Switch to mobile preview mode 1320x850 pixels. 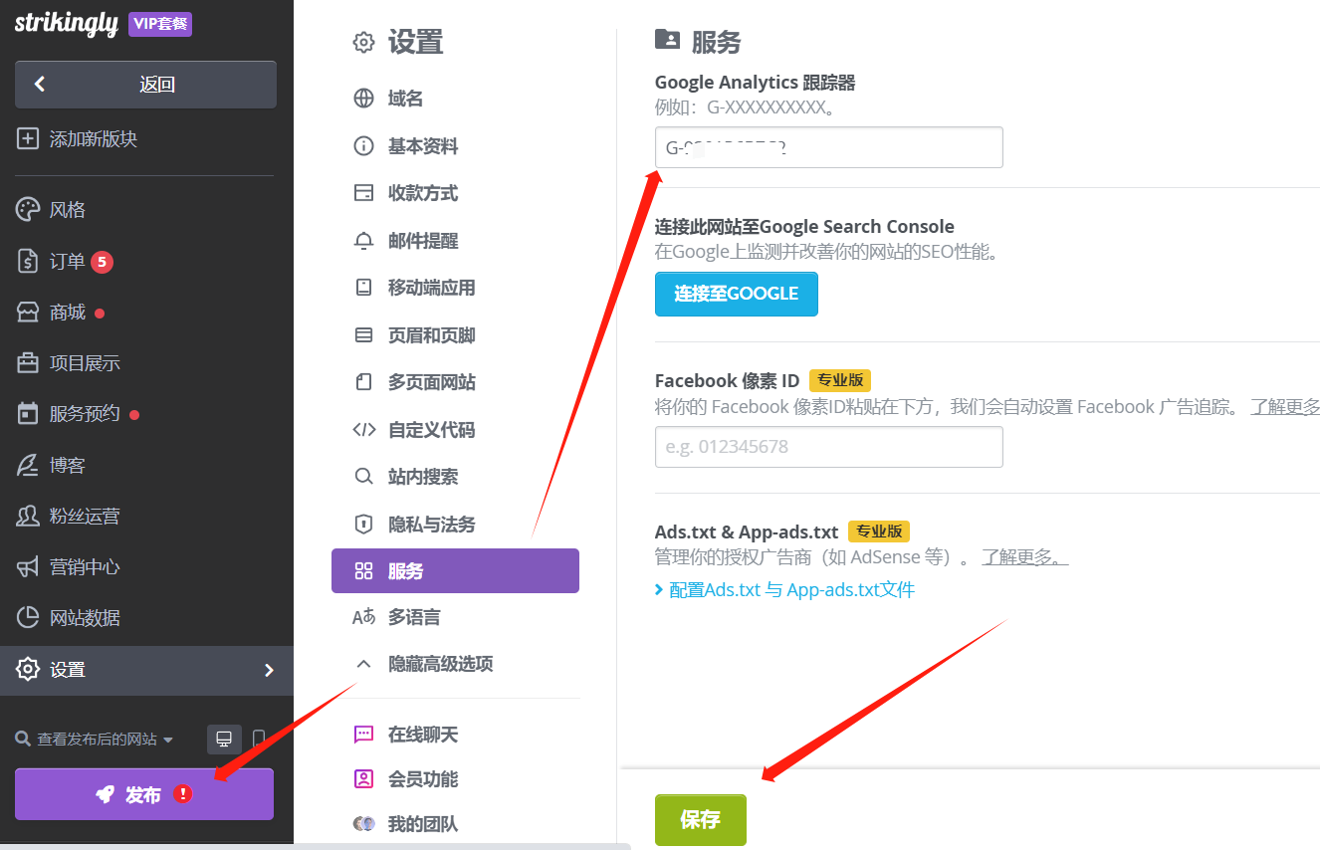point(259,739)
